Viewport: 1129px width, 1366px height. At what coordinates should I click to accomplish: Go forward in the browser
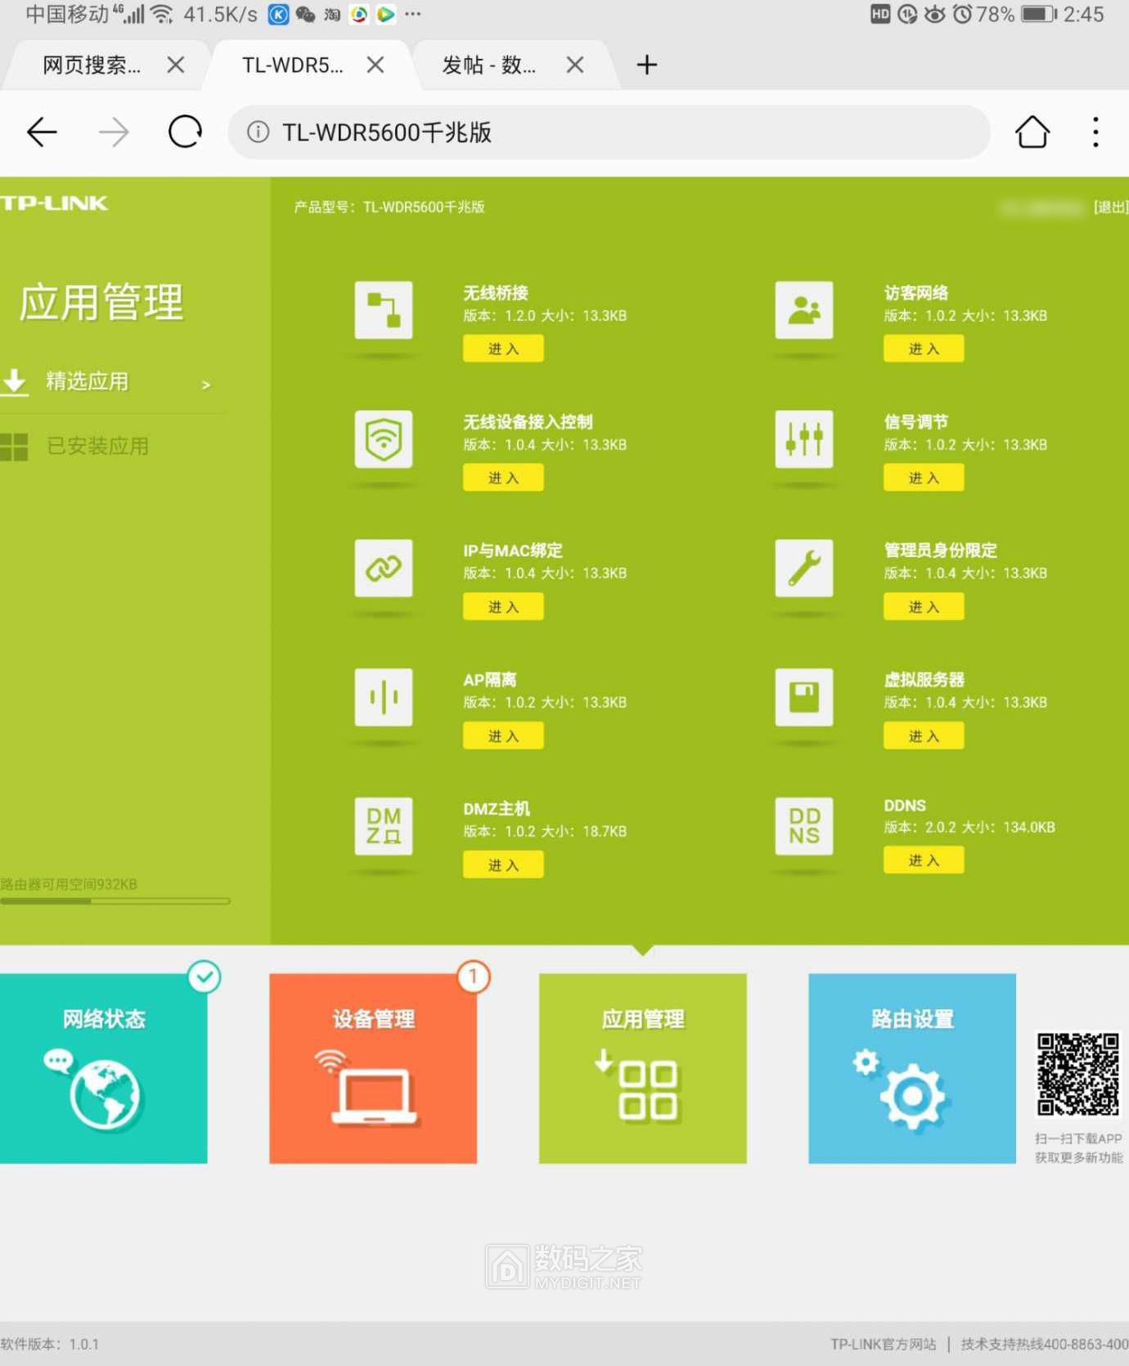(114, 132)
